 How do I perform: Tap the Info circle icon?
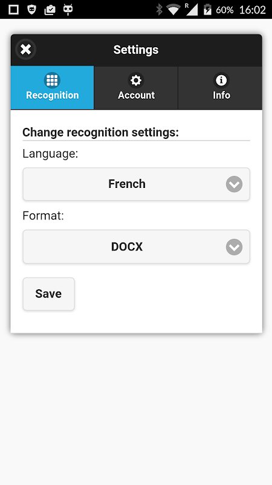click(x=221, y=81)
